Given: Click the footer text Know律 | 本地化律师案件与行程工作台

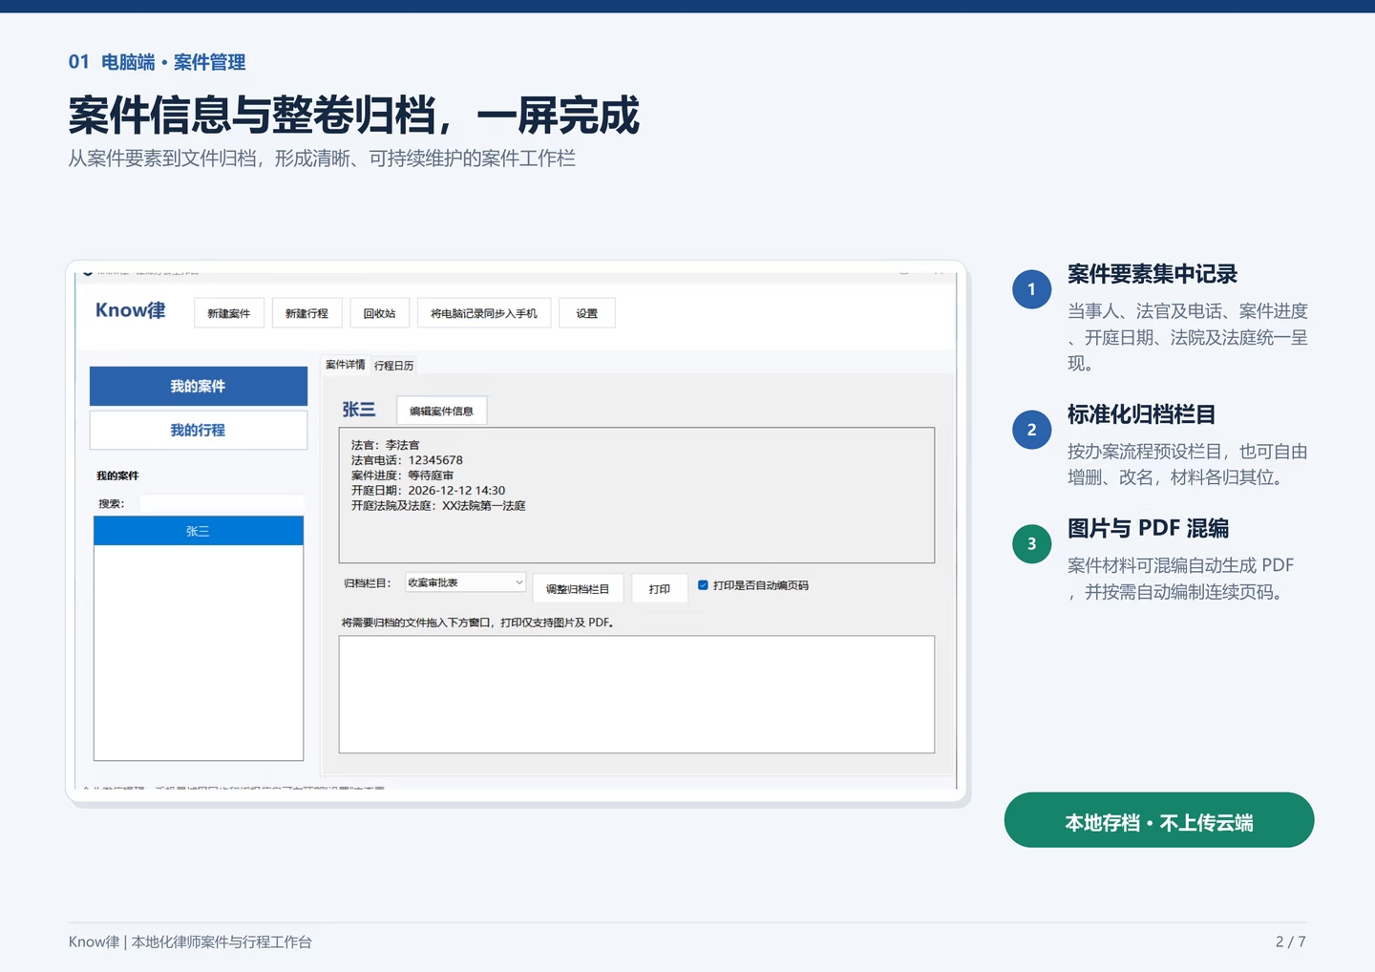Looking at the screenshot, I should tap(190, 942).
